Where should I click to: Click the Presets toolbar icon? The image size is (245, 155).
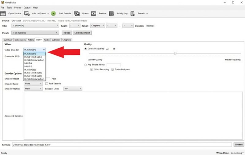click(133, 13)
